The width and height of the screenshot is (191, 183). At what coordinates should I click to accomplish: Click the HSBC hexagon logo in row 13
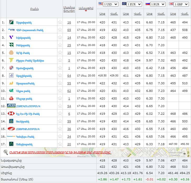click(11, 113)
